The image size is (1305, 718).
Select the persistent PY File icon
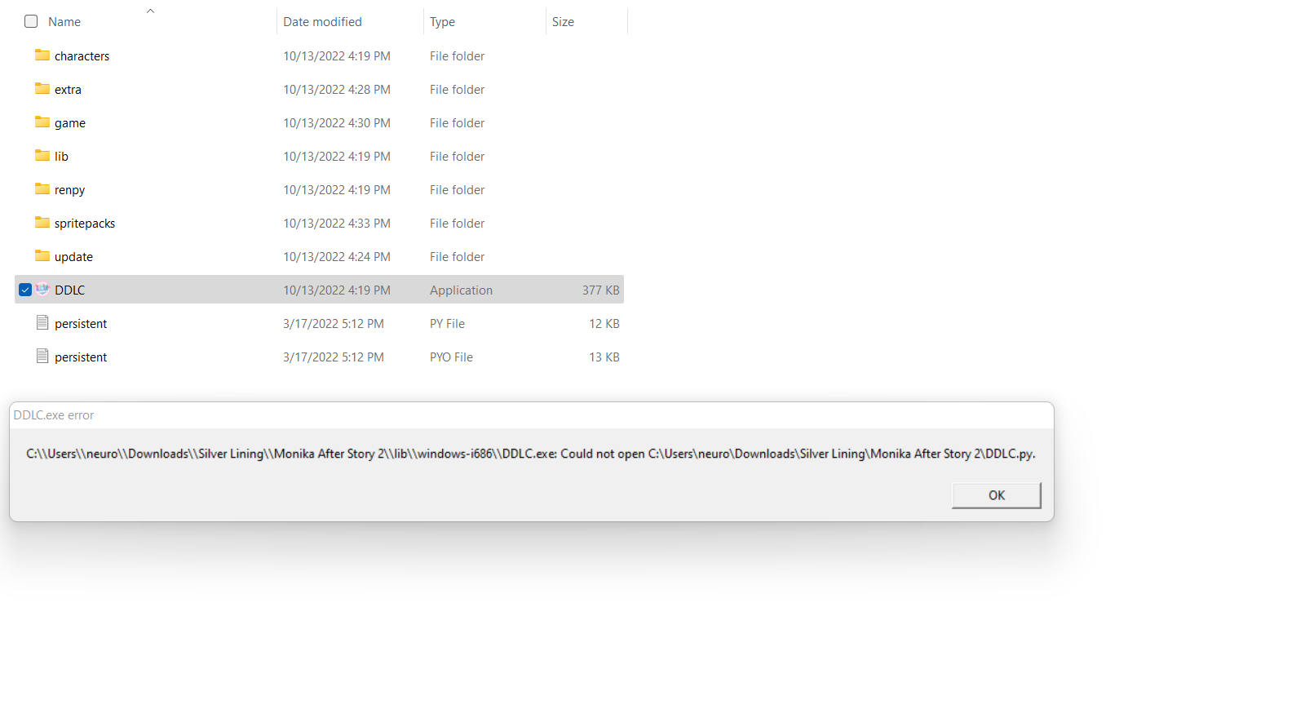coord(42,323)
